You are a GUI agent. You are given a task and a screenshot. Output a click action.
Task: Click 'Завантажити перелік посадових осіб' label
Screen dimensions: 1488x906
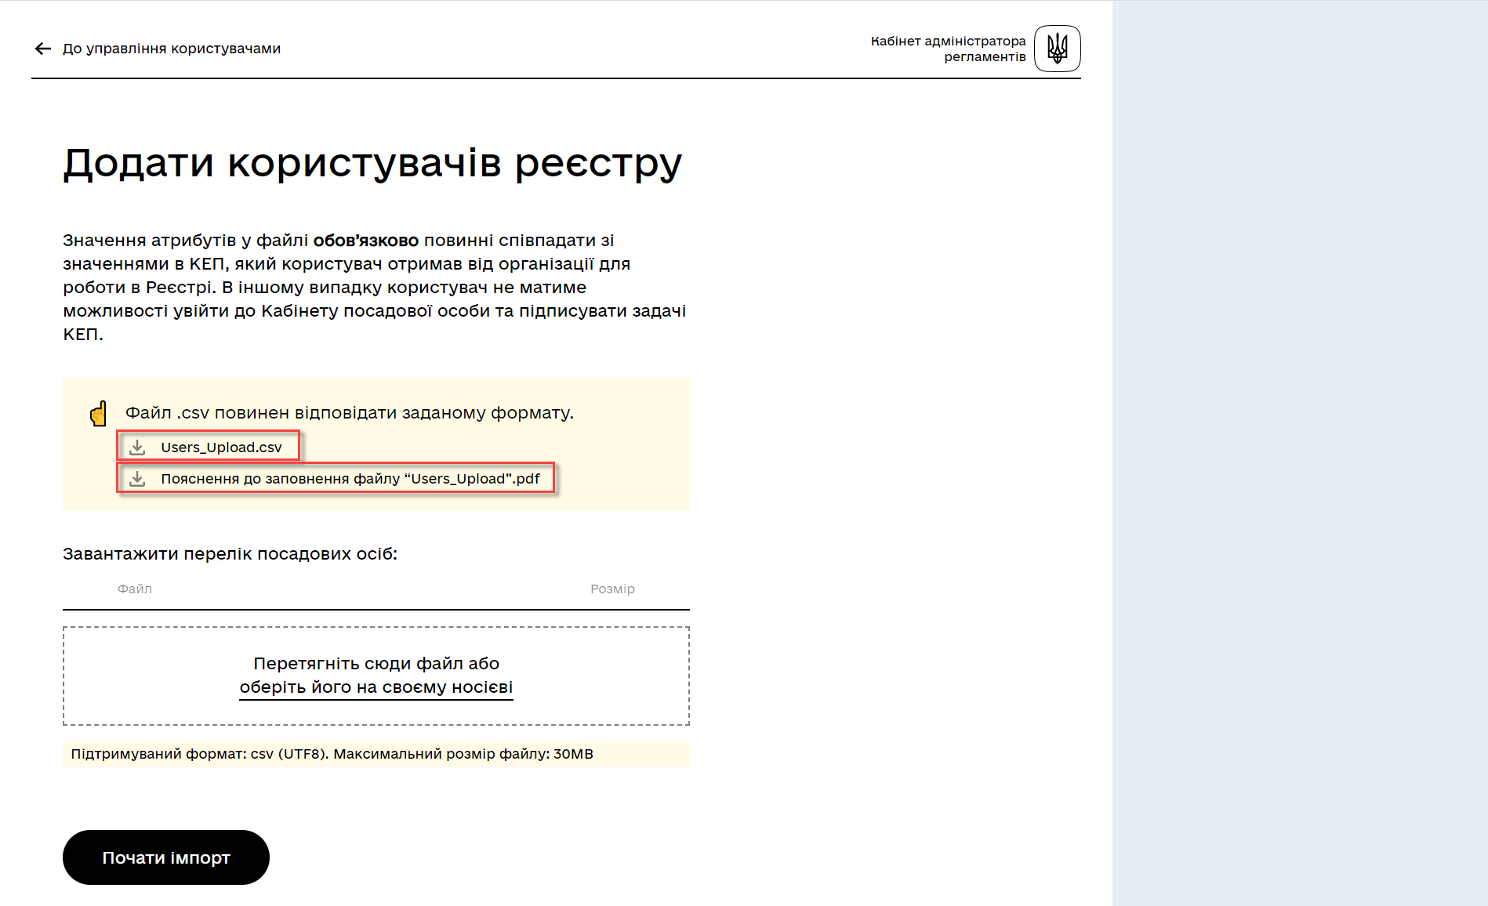tap(230, 554)
